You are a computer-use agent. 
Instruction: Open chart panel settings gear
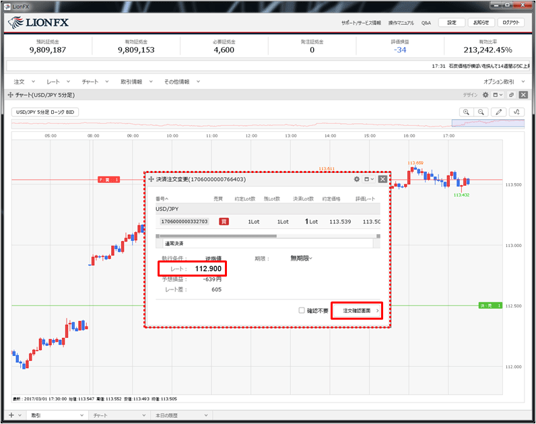coord(485,95)
